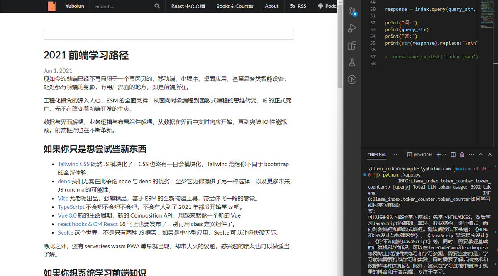498x276 pixels.
Task: Click the Yubolun site logo icon
Action: pos(51,6)
